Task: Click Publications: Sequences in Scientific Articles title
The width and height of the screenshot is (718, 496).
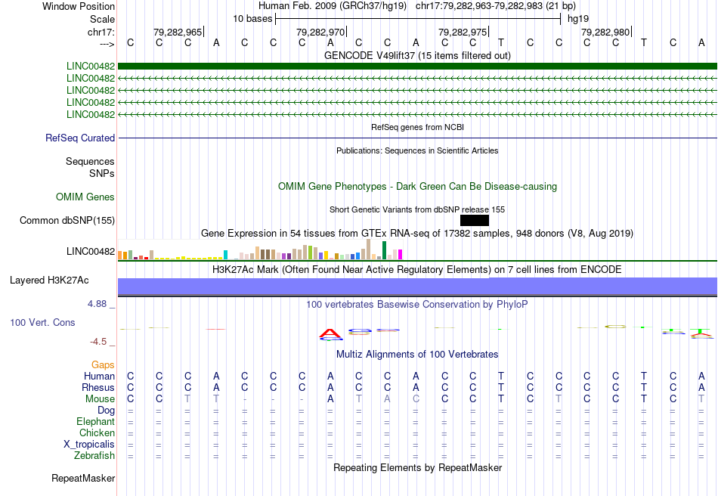Action: (417, 150)
